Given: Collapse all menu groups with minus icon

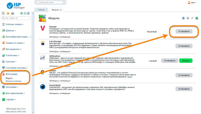Looking at the screenshot, I should pos(25,13).
